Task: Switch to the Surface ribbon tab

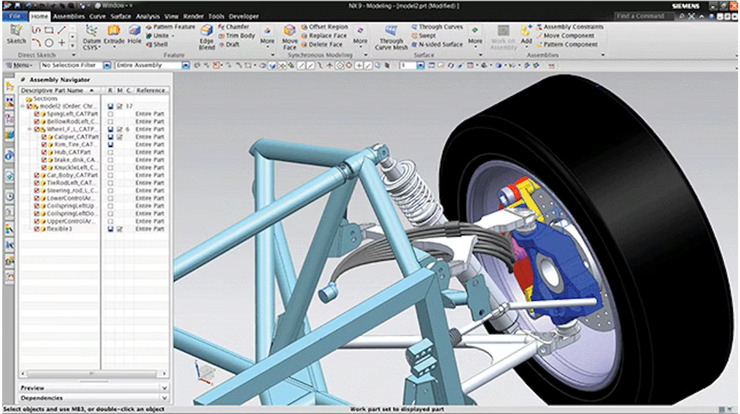Action: coord(121,16)
